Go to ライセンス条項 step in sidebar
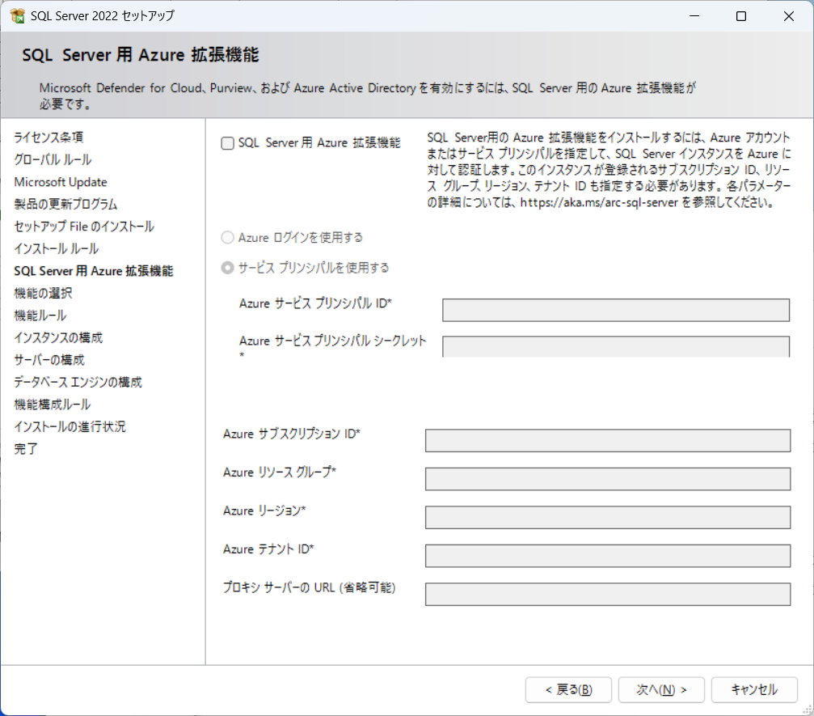The height and width of the screenshot is (716, 814). point(49,138)
